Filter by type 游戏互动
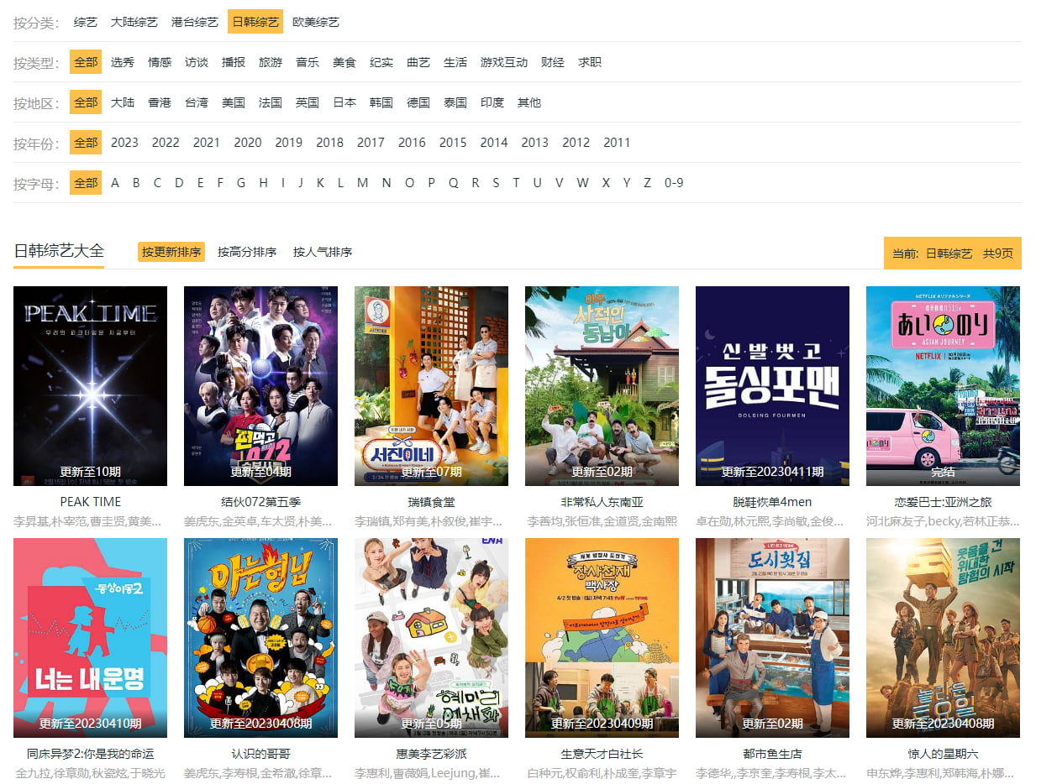This screenshot has height=784, width=1057. coord(504,62)
